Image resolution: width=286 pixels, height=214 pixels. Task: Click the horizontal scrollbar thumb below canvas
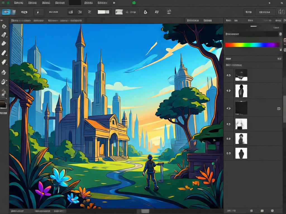pyautogui.click(x=145, y=211)
